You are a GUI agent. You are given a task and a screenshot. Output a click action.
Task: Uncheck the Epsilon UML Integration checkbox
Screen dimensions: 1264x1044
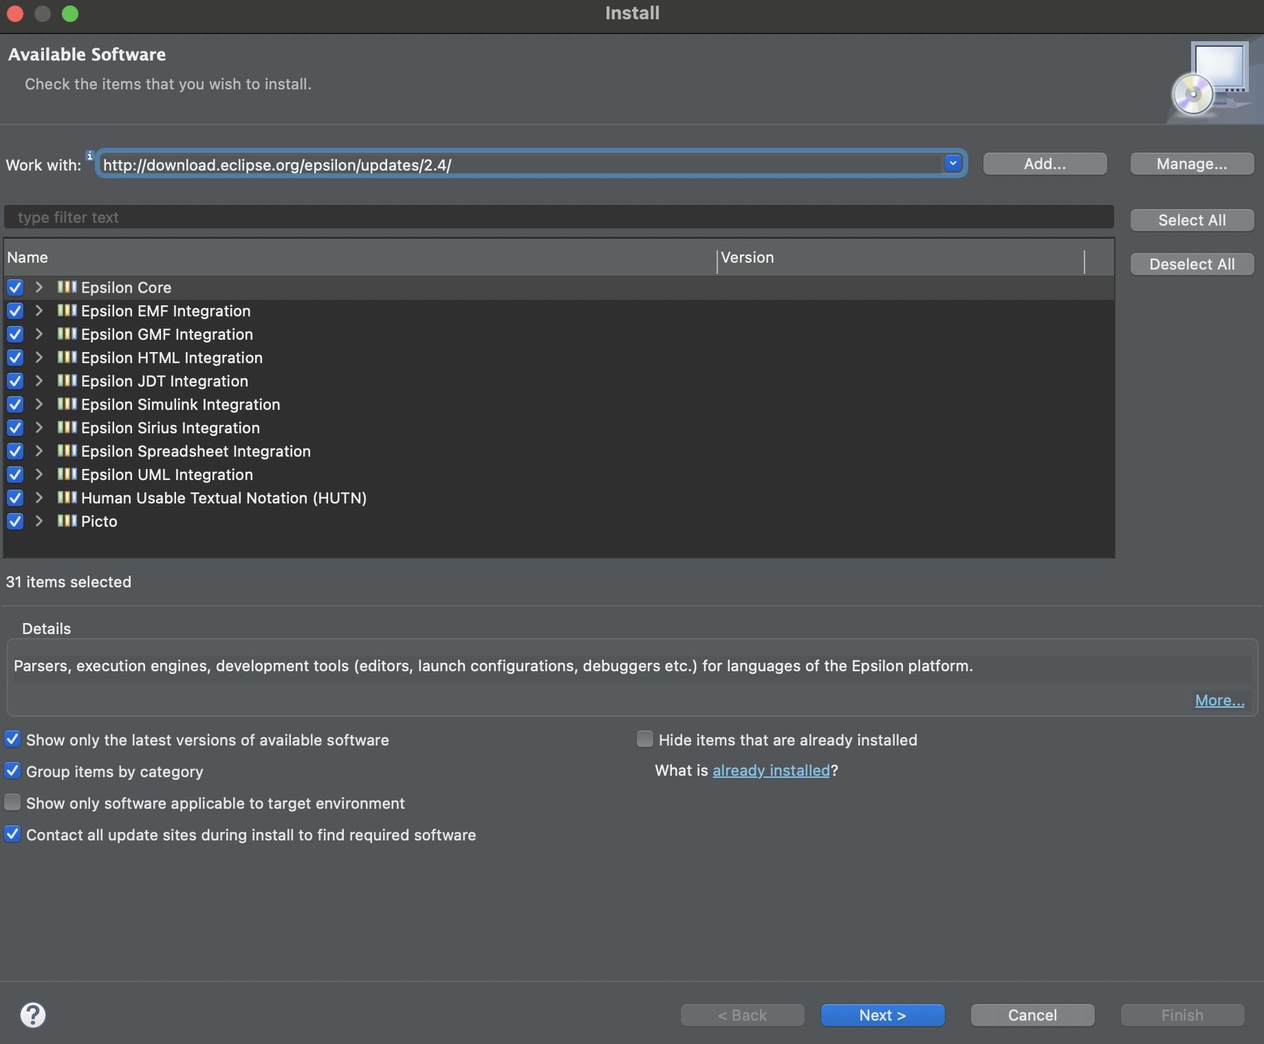15,475
